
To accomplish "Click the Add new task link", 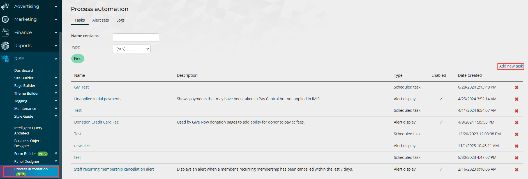I will (x=511, y=66).
